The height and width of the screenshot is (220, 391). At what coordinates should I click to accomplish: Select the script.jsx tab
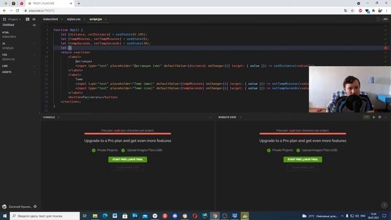click(95, 19)
